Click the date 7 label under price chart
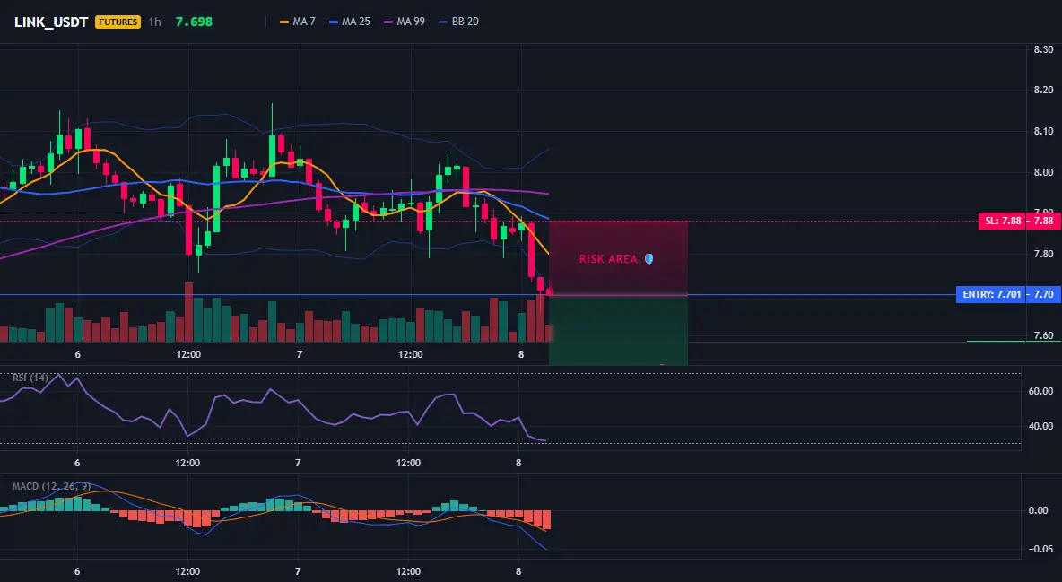This screenshot has height=582, width=1062. pyautogui.click(x=300, y=354)
